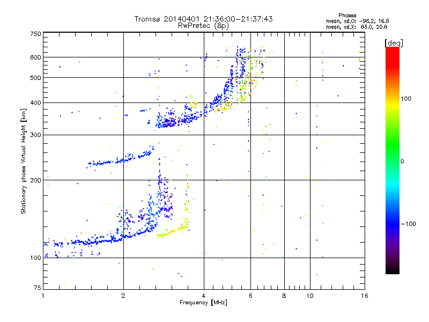Click the x-axis tick label '6'
Viewport: 429px width, 322px height.
(x=250, y=296)
